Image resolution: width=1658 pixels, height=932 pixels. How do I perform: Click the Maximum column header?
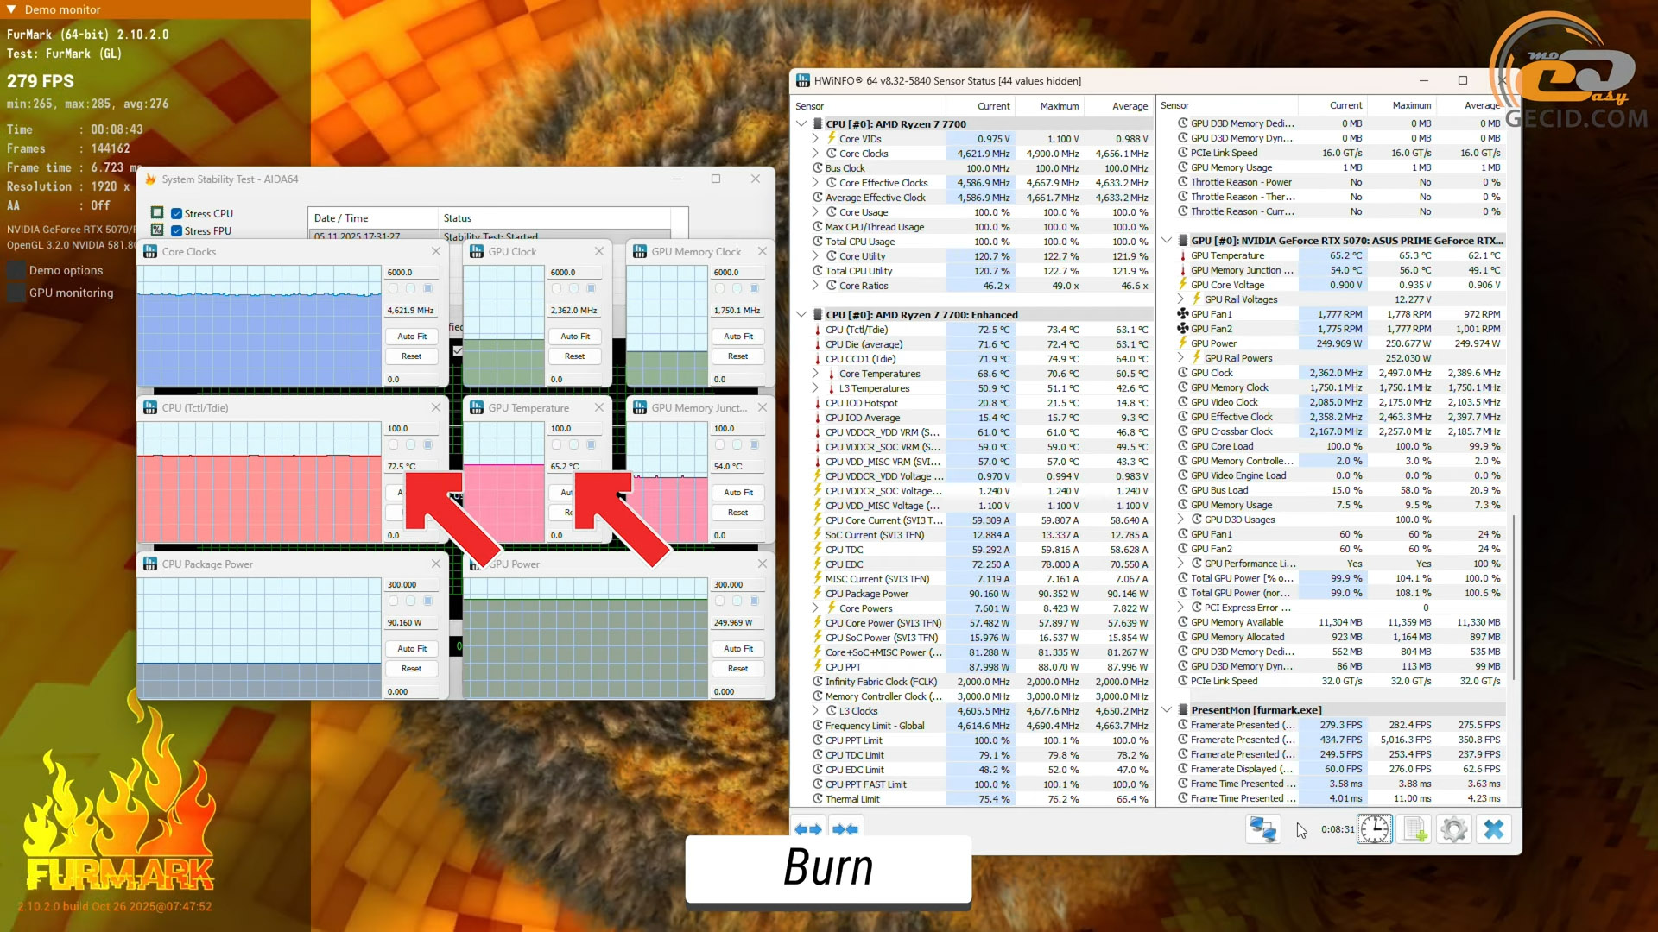(1059, 106)
